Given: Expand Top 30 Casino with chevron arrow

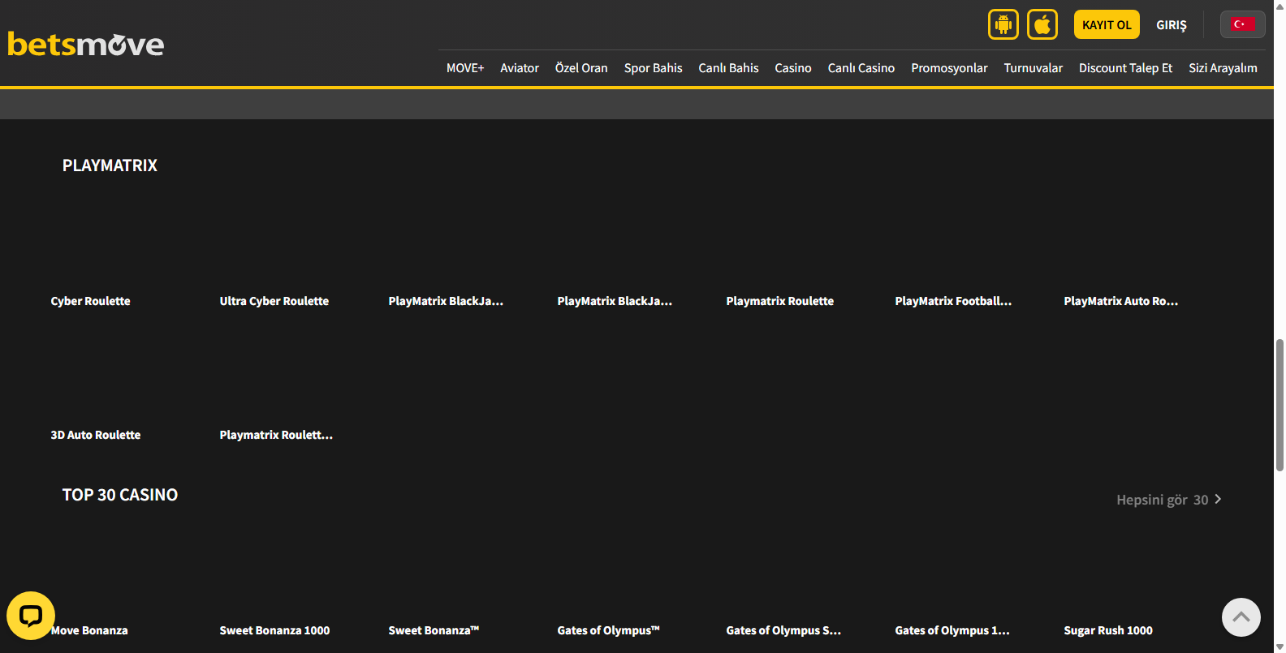Looking at the screenshot, I should point(1218,499).
